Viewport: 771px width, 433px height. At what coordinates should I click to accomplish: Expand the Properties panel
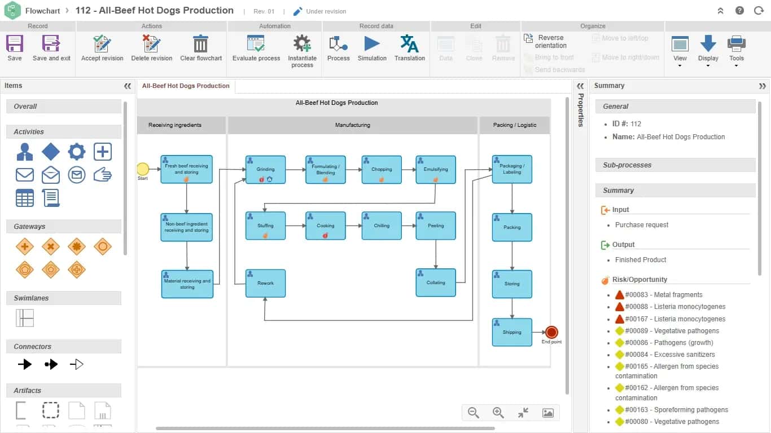pos(580,86)
